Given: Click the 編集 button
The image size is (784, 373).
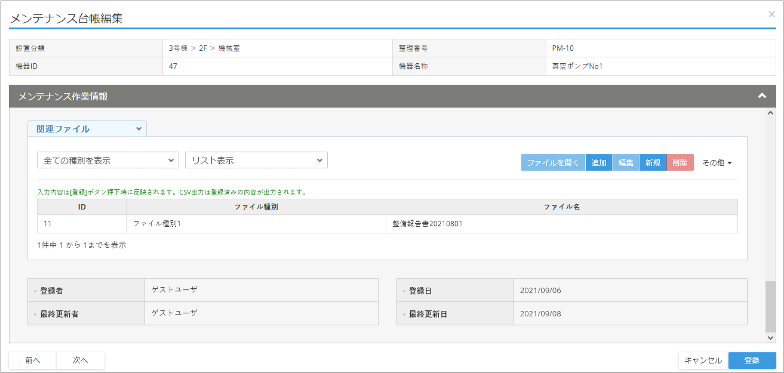Looking at the screenshot, I should pyautogui.click(x=626, y=163).
